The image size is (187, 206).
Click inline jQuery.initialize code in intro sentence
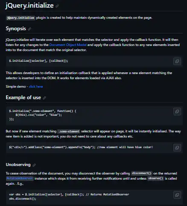tap(20, 18)
